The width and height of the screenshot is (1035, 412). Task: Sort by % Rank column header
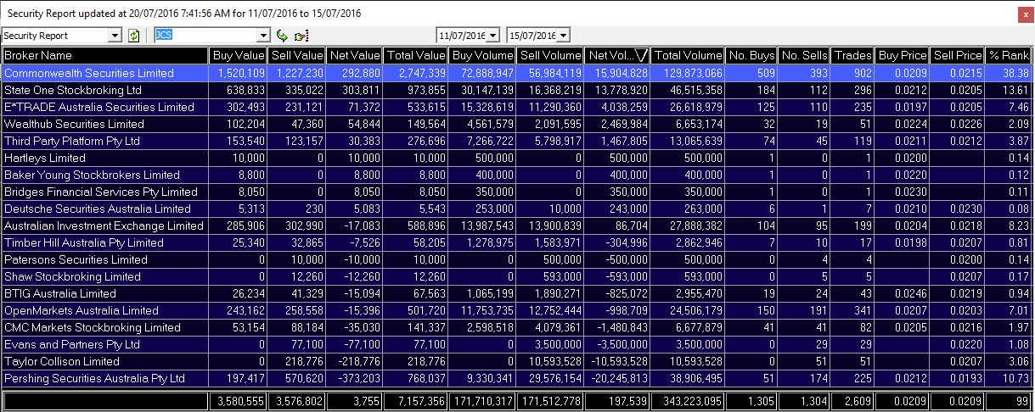(1008, 55)
